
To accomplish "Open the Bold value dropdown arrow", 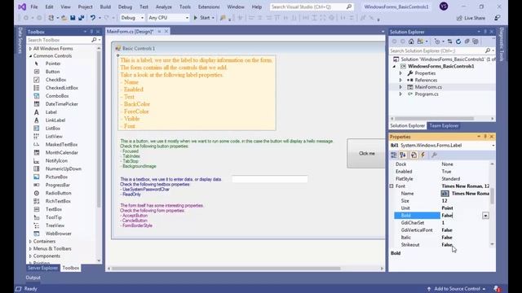I will 485,216.
